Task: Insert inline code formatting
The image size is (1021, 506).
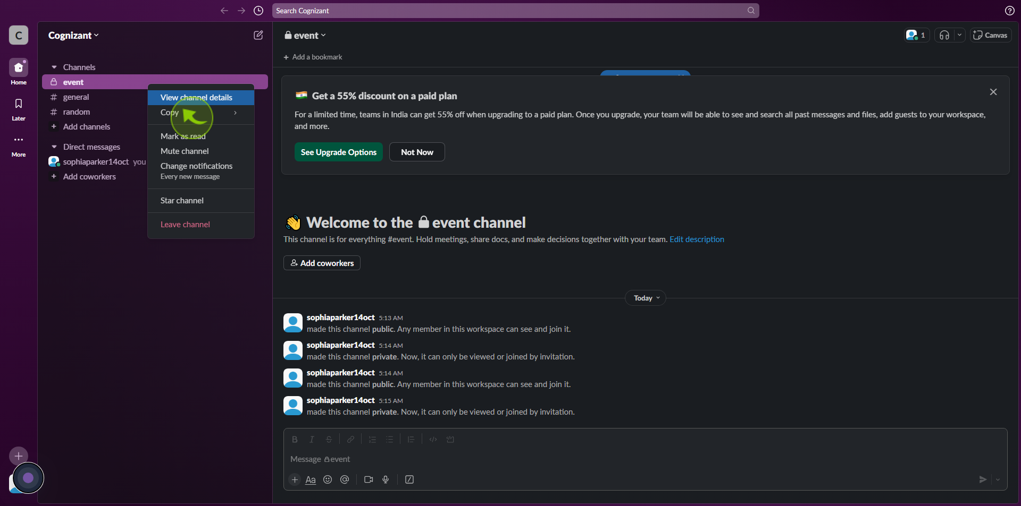Action: pyautogui.click(x=433, y=439)
